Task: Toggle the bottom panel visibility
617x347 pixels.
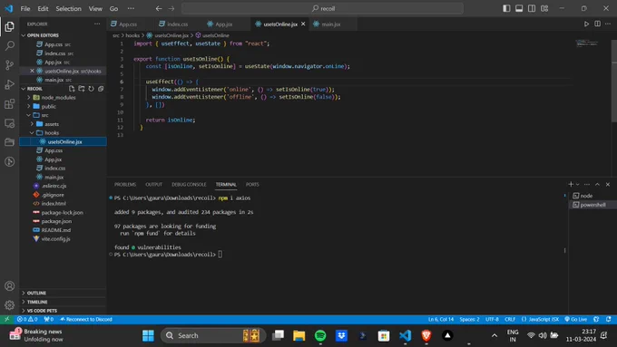Action: click(519, 8)
